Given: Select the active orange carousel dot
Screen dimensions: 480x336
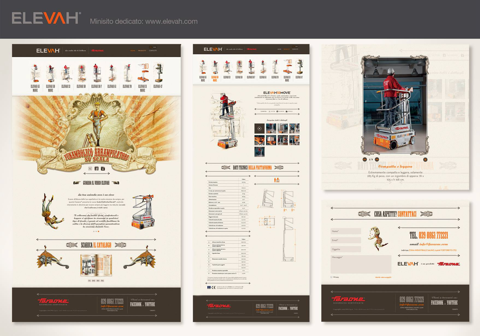Looking at the screenshot, I should point(99,231).
